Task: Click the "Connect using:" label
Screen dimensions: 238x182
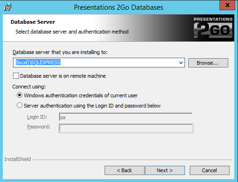Action: pyautogui.click(x=29, y=87)
